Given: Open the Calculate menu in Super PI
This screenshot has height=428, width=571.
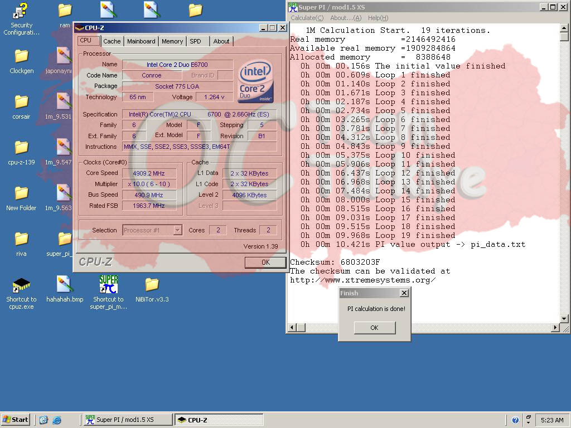Looking at the screenshot, I should pos(307,18).
